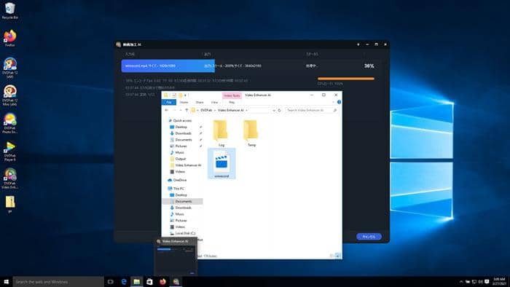Open the DVDFab 12 Mini desktop shortcut
The height and width of the screenshot is (287, 510).
9,95
